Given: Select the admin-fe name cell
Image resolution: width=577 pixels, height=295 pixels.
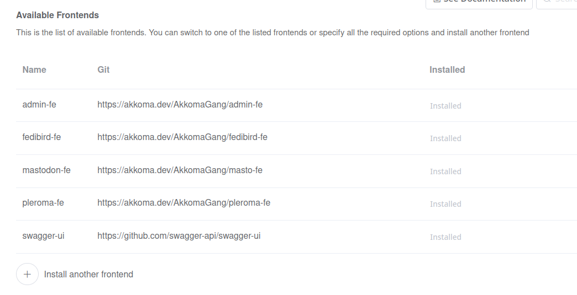Looking at the screenshot, I should pos(39,104).
